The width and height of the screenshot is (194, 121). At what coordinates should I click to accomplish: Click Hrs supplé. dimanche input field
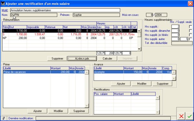click(x=175, y=31)
